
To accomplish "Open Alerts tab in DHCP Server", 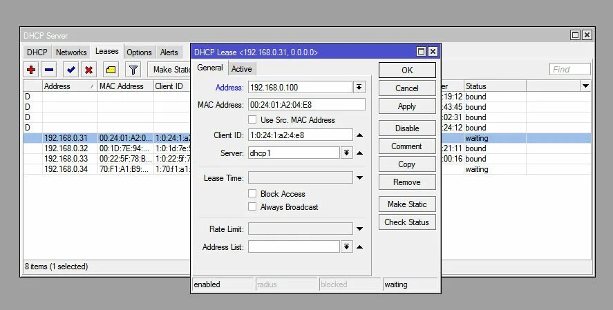I will coord(169,52).
